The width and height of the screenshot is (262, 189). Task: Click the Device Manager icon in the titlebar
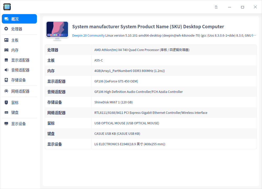coord(7,7)
